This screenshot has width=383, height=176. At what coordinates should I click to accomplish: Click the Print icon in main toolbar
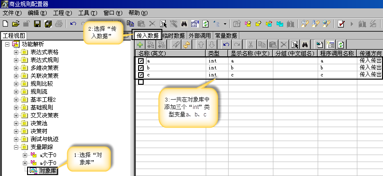tap(59, 24)
